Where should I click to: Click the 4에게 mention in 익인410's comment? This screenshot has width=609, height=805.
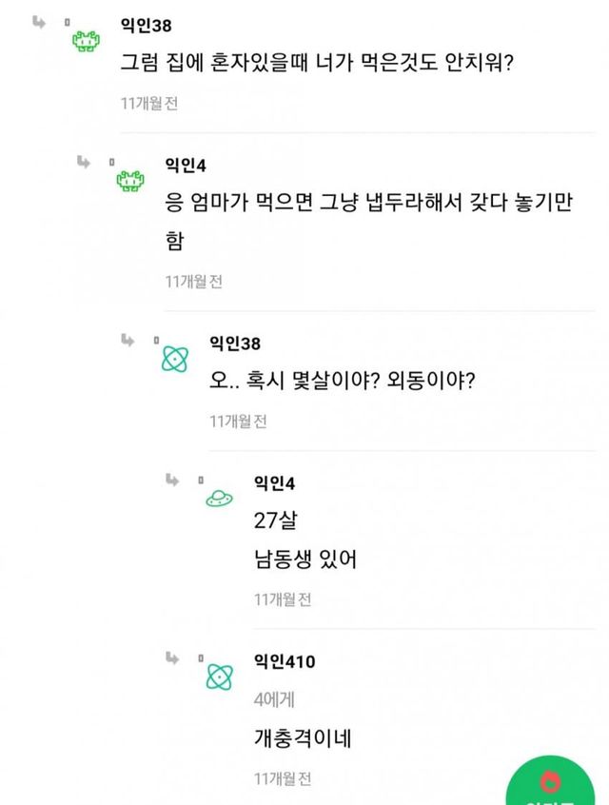274,700
